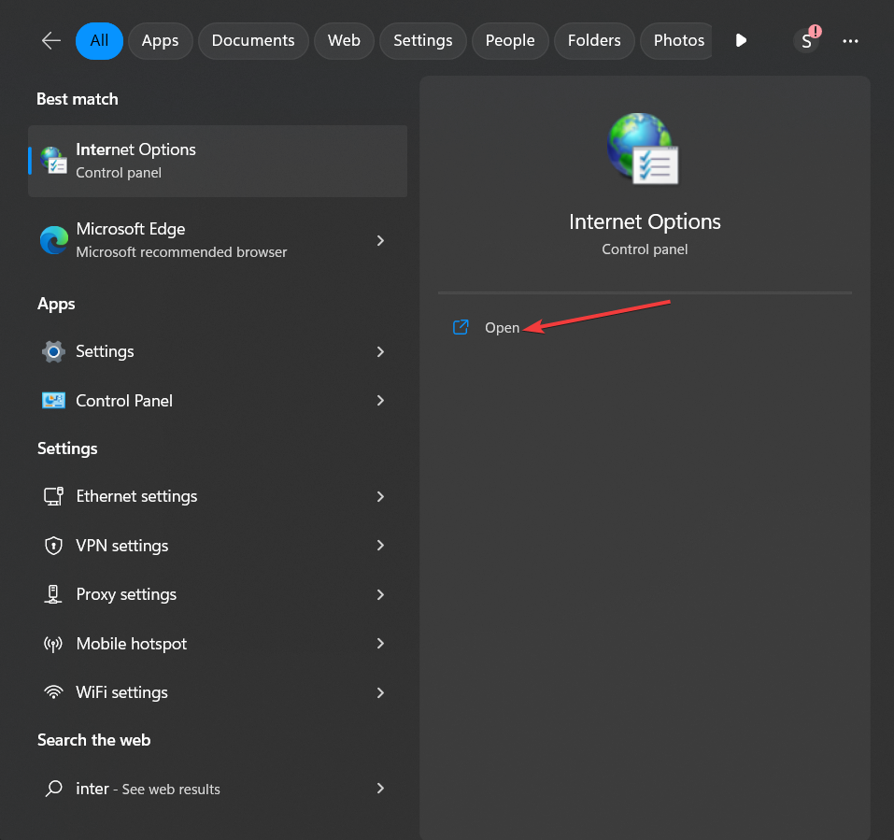
Task: Open the Settings app result
Action: 218,351
